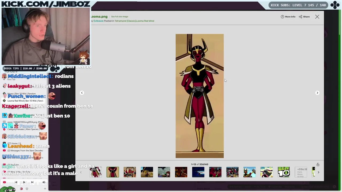The image size is (342, 192).
Task: Page the thumbnail strip left
Action: click(x=81, y=172)
